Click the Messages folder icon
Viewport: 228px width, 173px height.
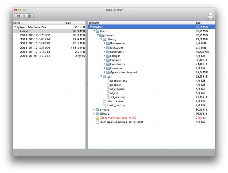(x=108, y=47)
